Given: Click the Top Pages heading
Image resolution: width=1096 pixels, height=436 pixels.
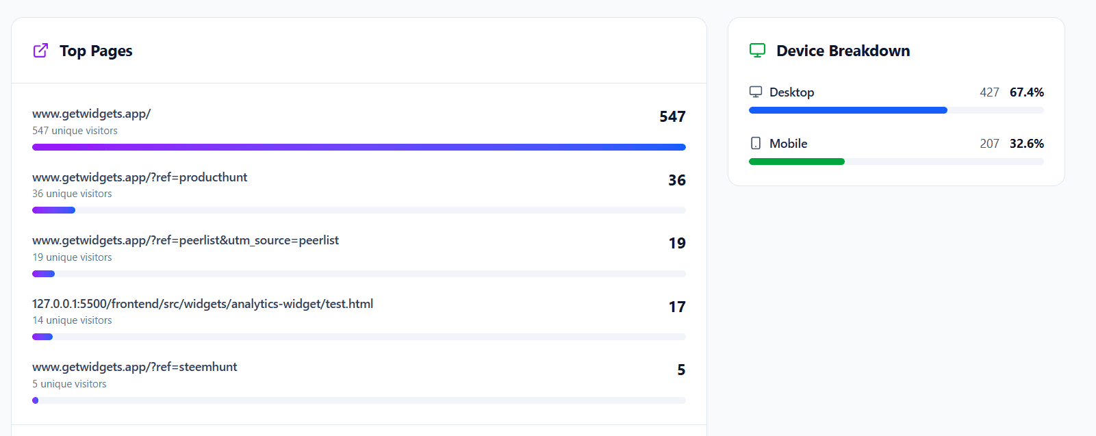Looking at the screenshot, I should [96, 51].
